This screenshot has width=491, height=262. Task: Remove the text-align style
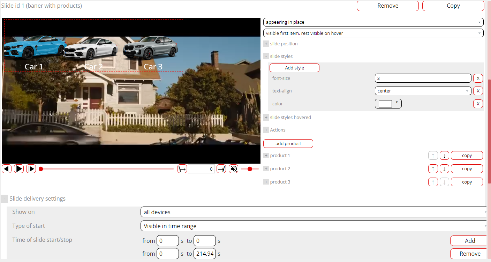[x=478, y=91]
